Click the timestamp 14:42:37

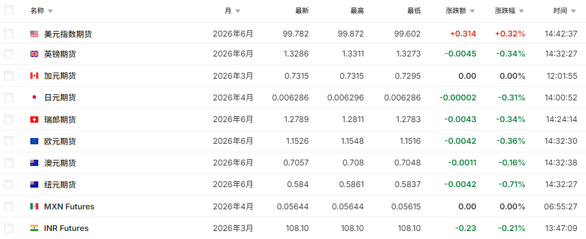(x=561, y=34)
